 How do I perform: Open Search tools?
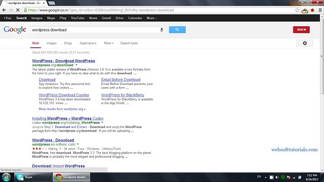click(129, 43)
